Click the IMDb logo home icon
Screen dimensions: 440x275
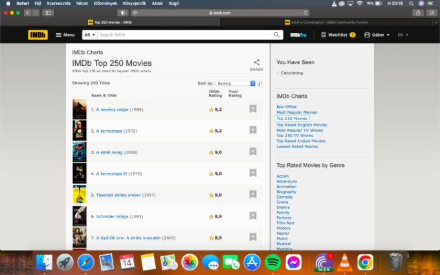[38, 35]
